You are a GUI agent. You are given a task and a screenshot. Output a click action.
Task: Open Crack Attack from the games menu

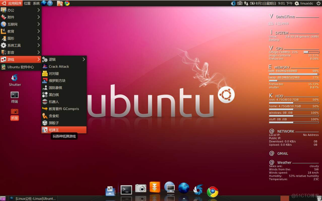[x=59, y=66]
